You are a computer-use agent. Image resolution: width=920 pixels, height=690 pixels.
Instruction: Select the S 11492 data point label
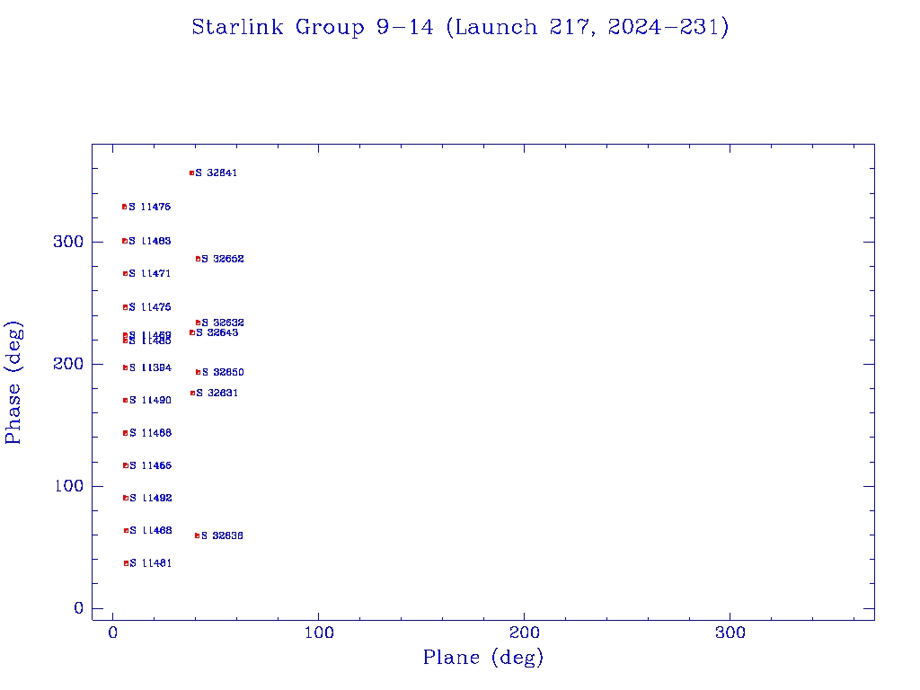pyautogui.click(x=151, y=498)
